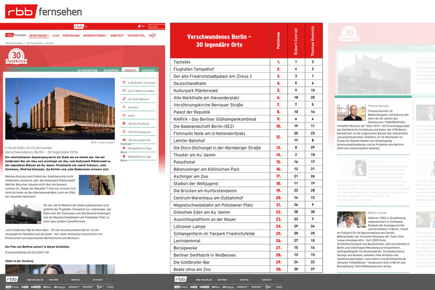Expand the Moderatoren dropdown menu
Viewport: 435px width, 290px height.
[x=95, y=36]
